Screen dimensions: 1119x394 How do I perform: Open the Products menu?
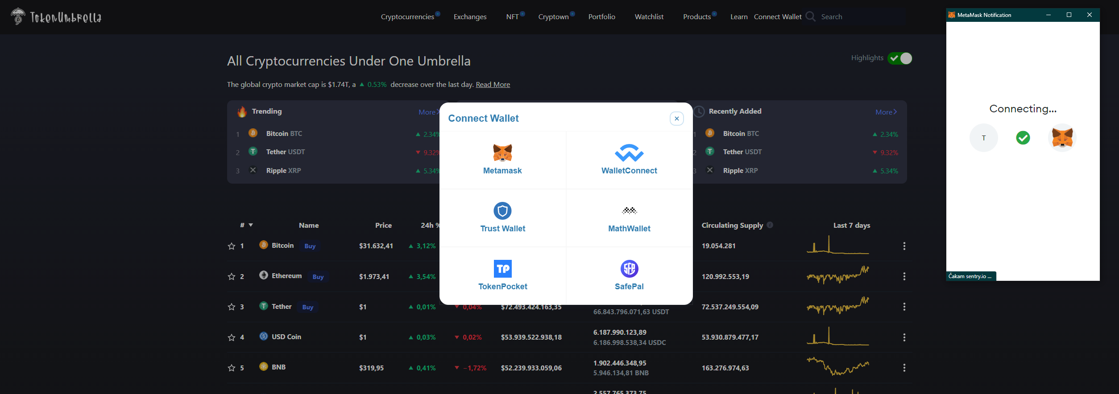point(696,16)
